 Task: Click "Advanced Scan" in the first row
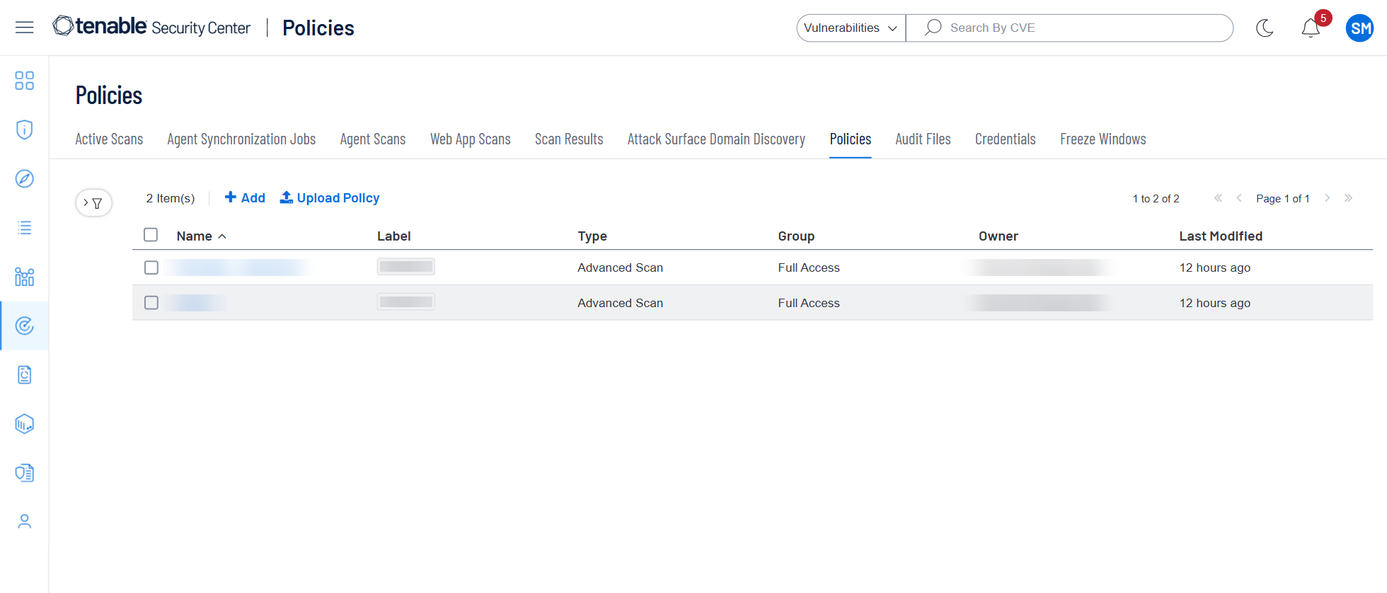620,267
